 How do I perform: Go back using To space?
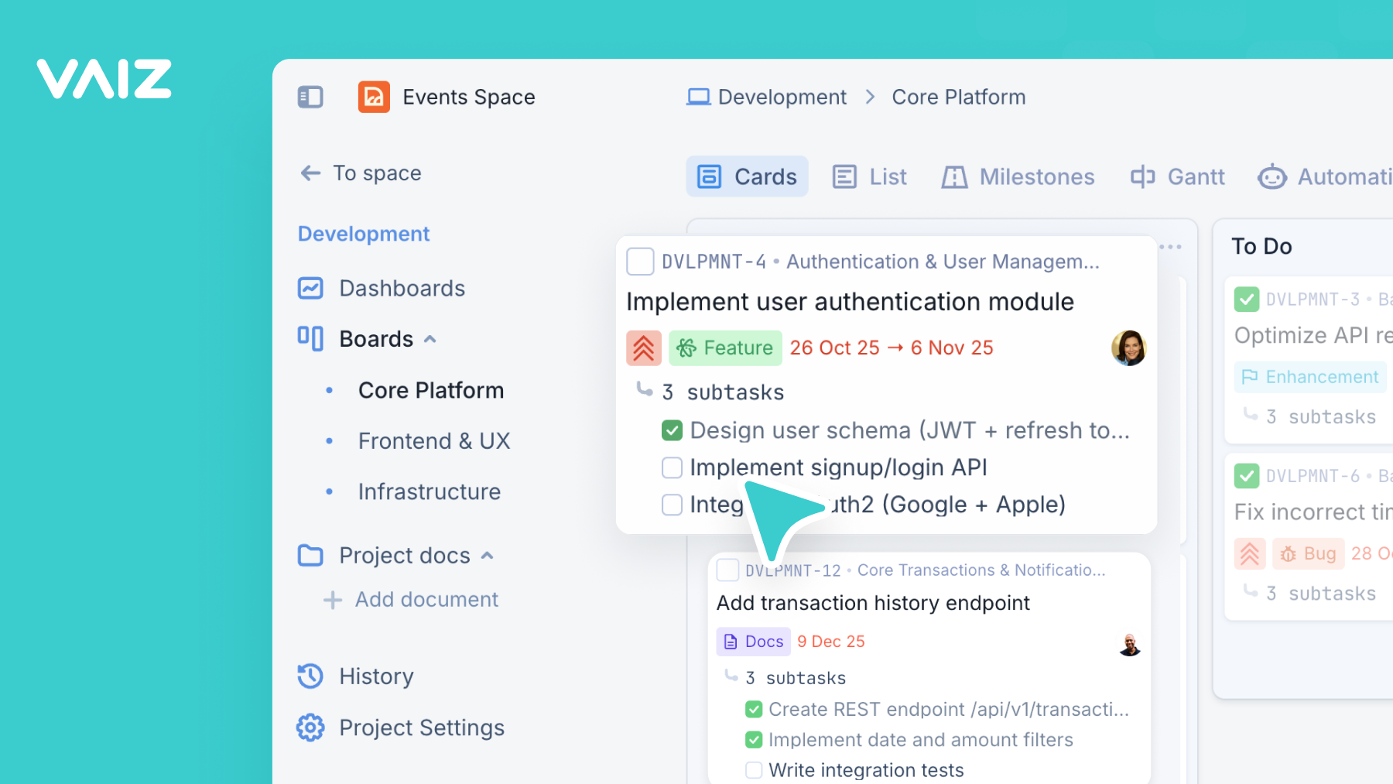click(x=361, y=173)
